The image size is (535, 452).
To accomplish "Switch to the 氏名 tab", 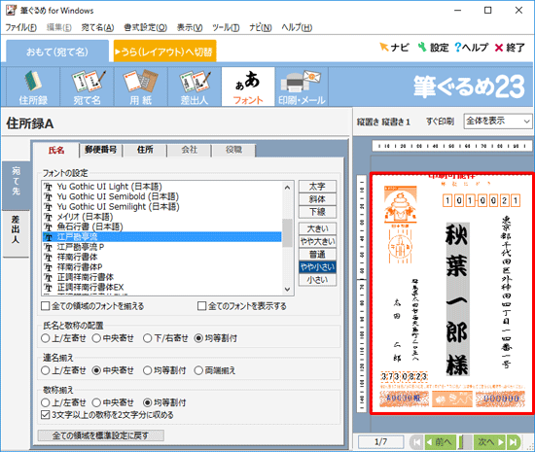I will (x=56, y=150).
